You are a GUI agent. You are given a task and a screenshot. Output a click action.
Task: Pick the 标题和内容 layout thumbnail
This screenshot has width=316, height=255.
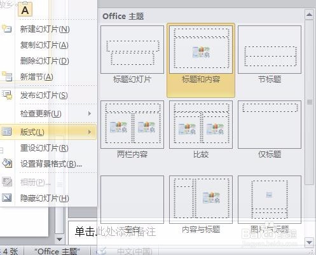click(x=201, y=50)
